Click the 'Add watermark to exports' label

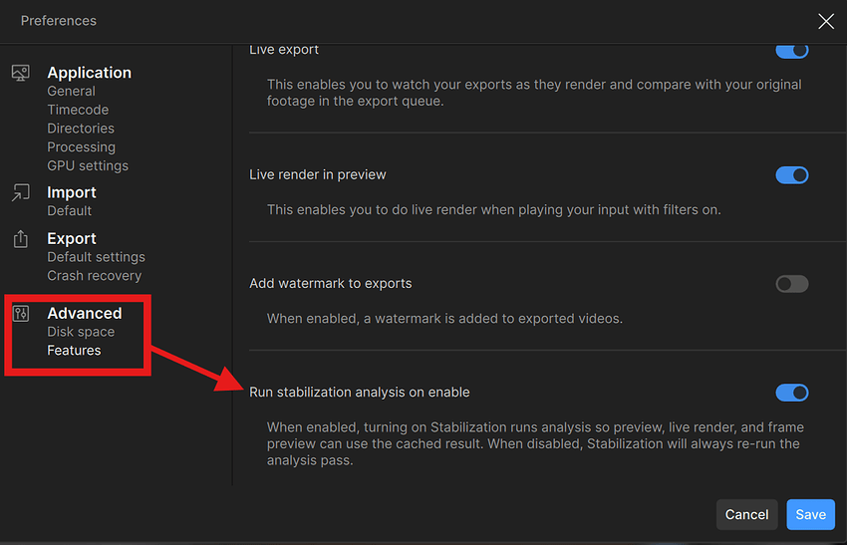(331, 284)
